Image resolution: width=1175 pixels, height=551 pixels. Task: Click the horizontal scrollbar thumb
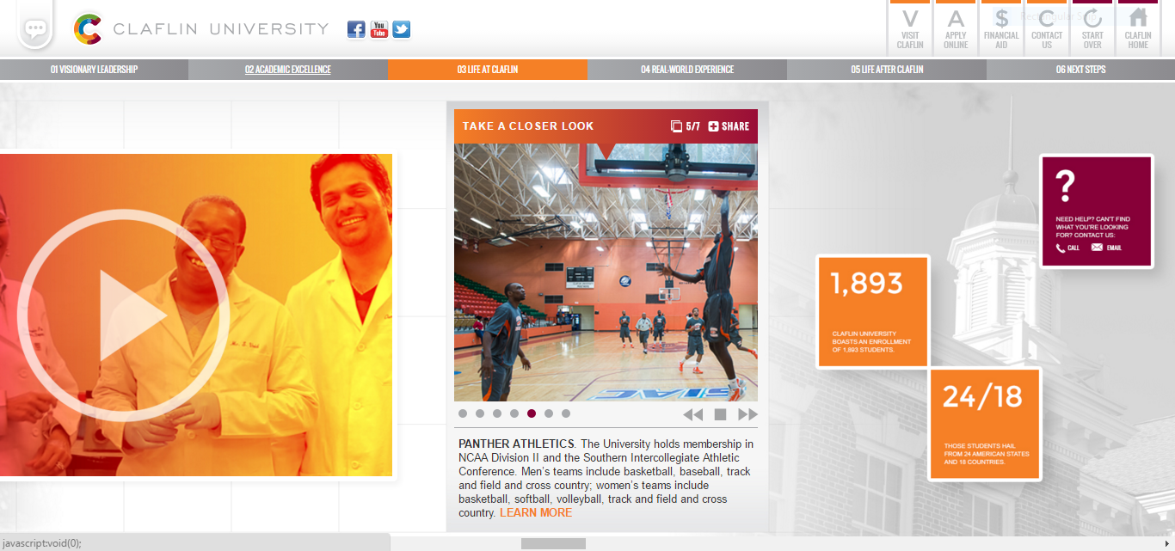[x=553, y=543]
